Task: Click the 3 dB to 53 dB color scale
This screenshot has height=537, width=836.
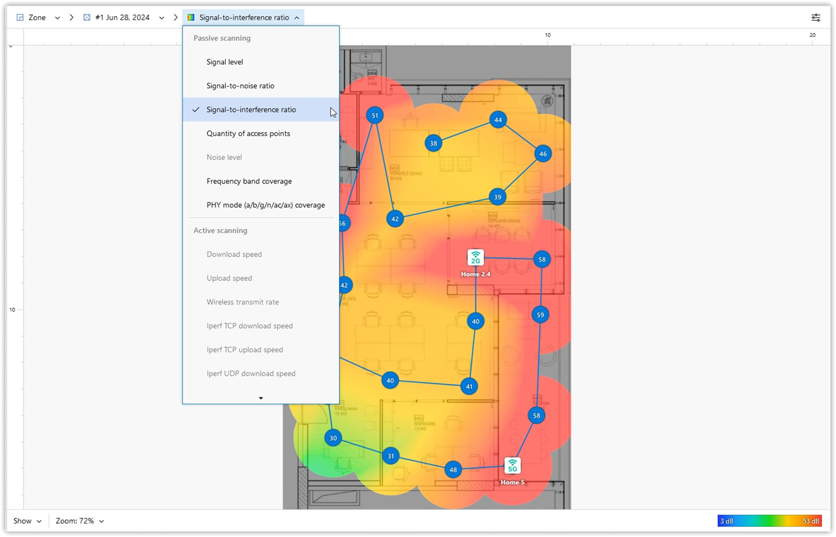Action: 770,521
